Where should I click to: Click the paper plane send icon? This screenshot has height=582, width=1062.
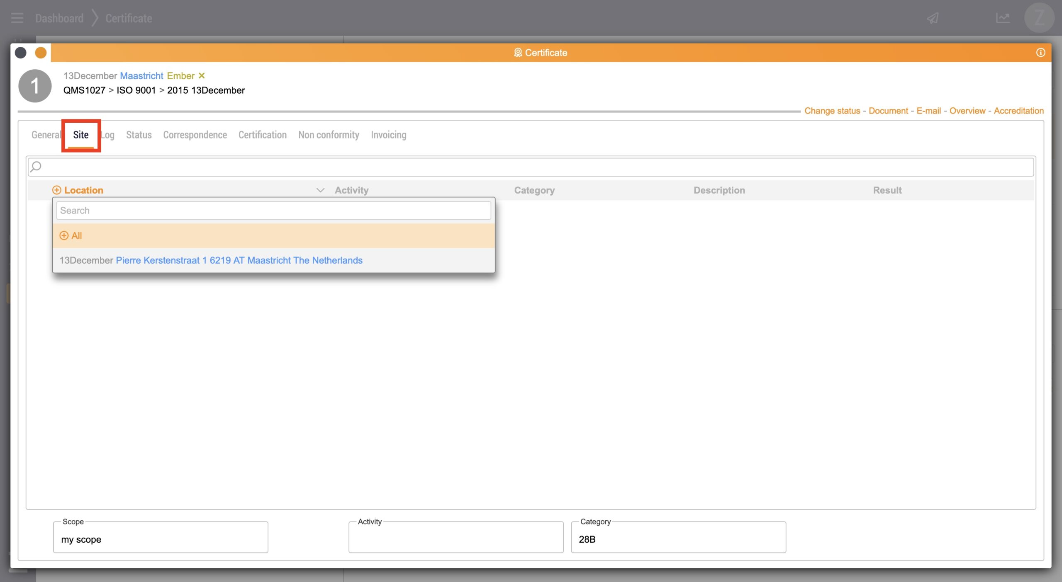click(x=933, y=18)
